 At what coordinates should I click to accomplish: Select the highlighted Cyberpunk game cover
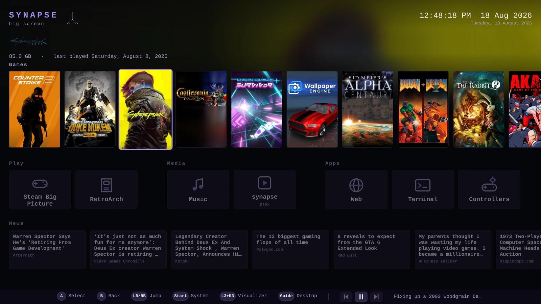146,109
